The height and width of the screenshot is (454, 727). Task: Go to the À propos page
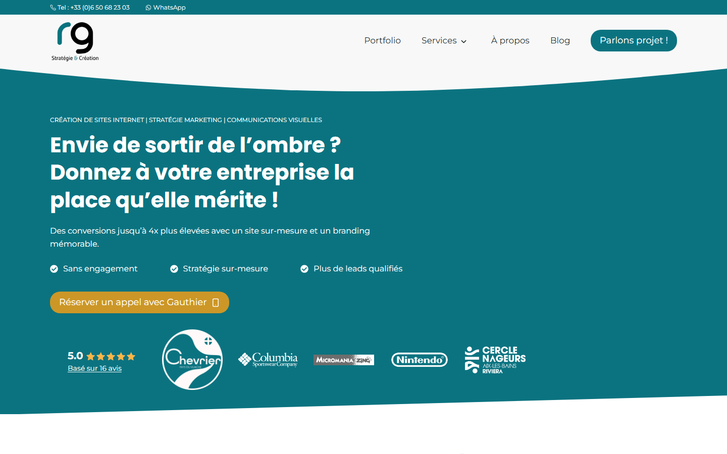pos(510,40)
